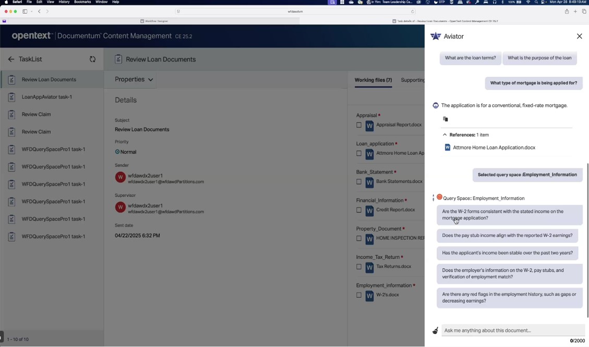
Task: Click Word icon of Tax Returns.docx
Action: click(370, 267)
